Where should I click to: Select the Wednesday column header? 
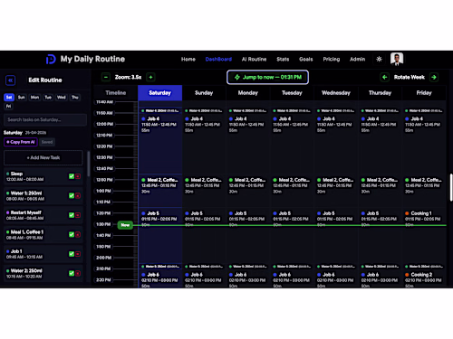pyautogui.click(x=336, y=93)
